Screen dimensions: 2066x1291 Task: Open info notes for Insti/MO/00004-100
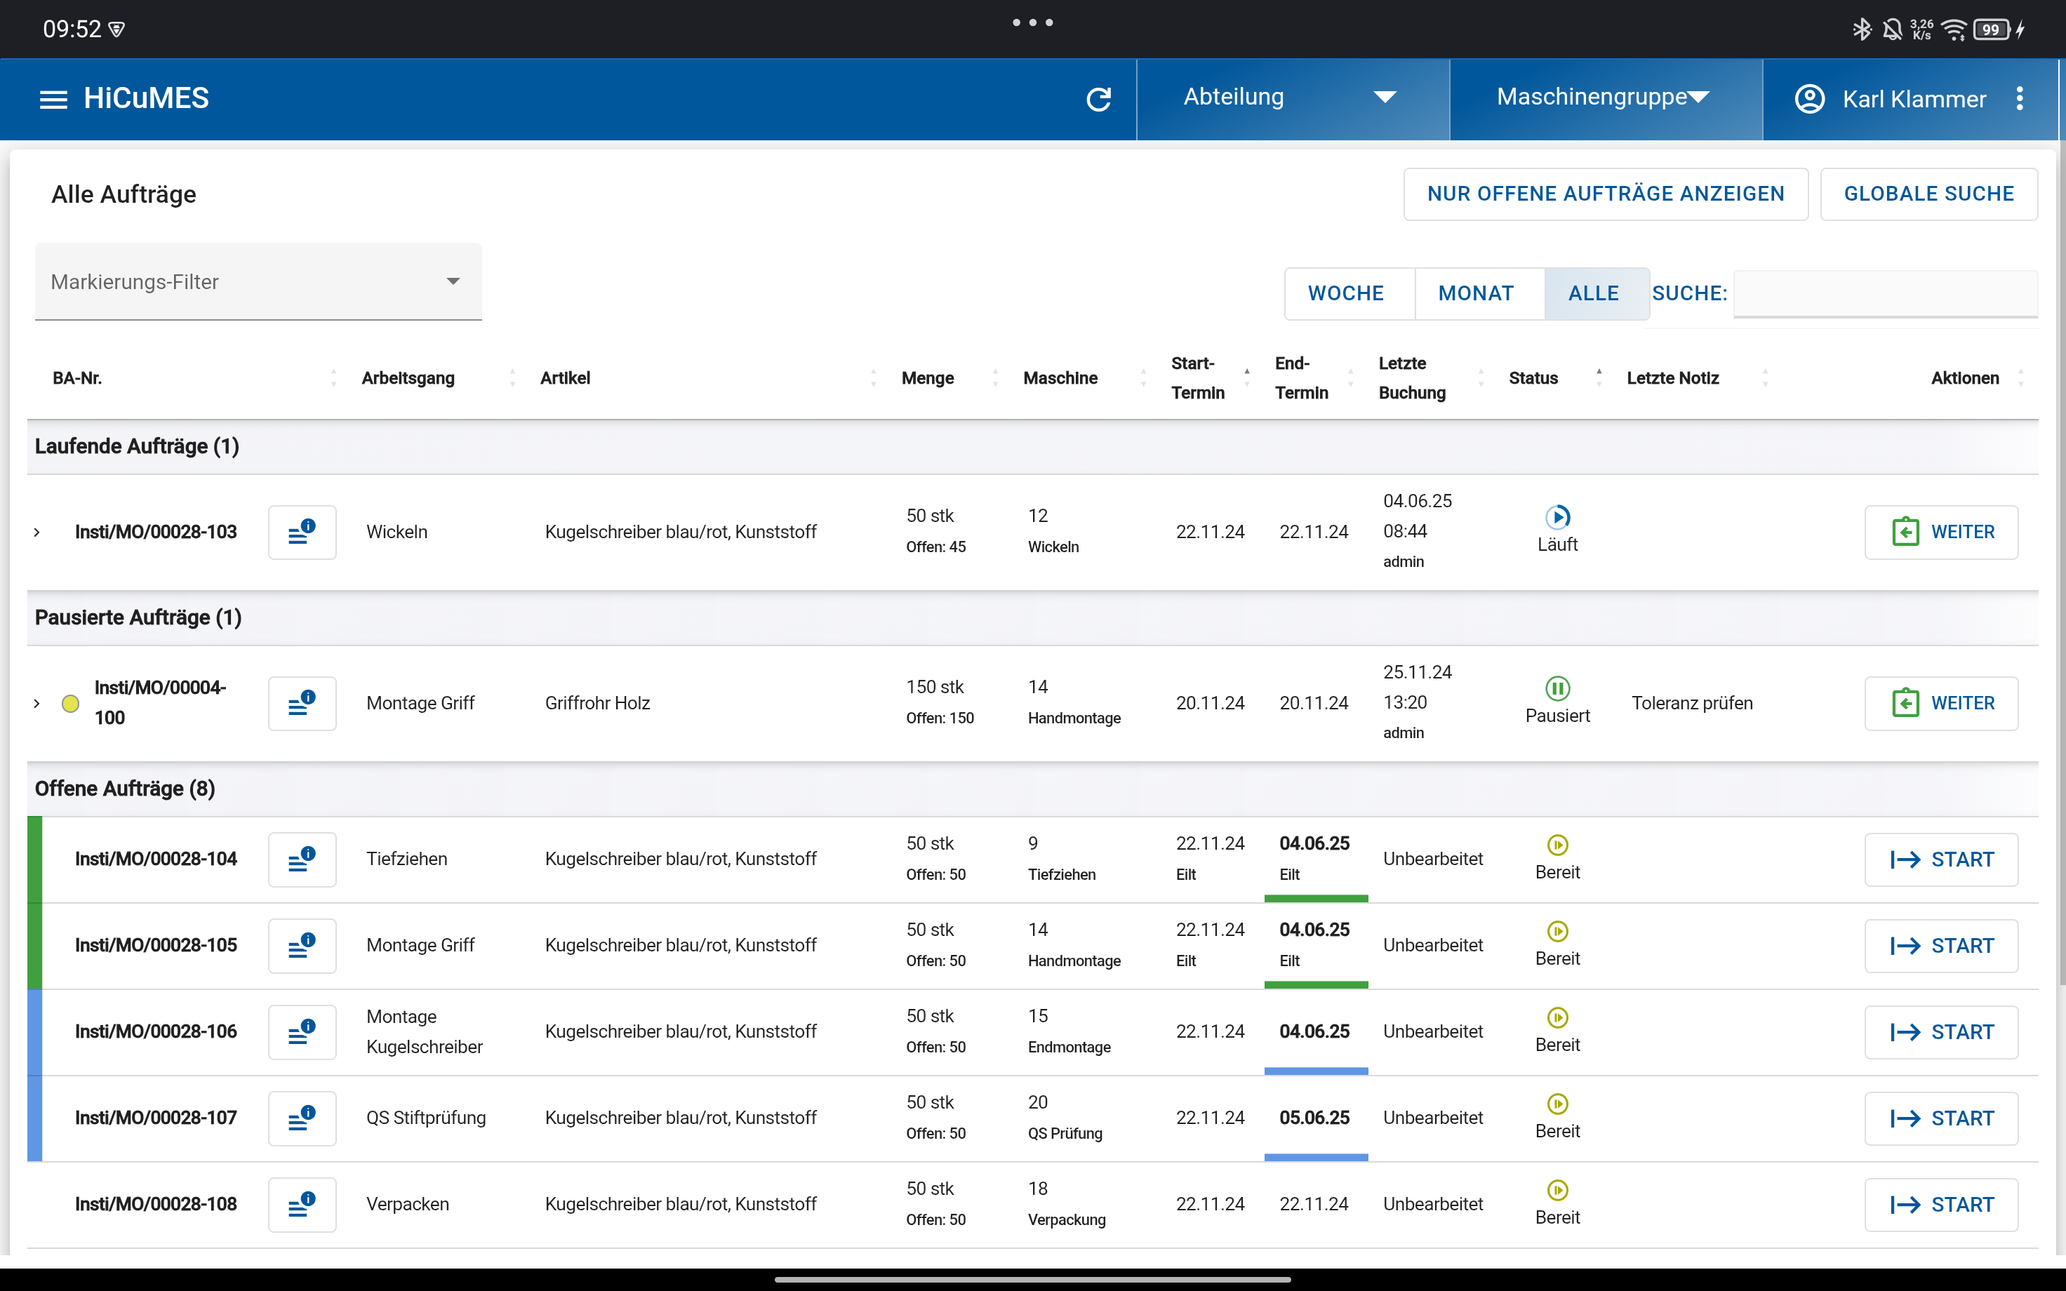coord(302,704)
